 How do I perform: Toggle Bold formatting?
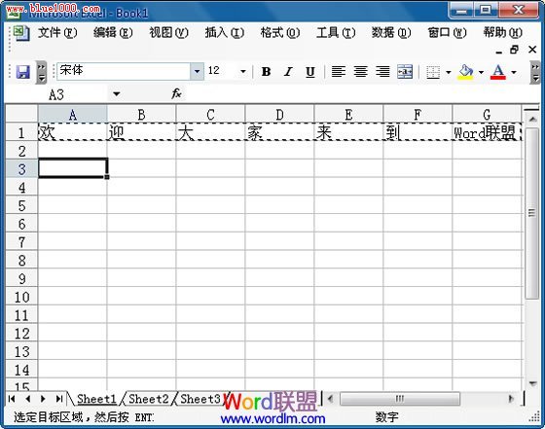pyautogui.click(x=266, y=72)
